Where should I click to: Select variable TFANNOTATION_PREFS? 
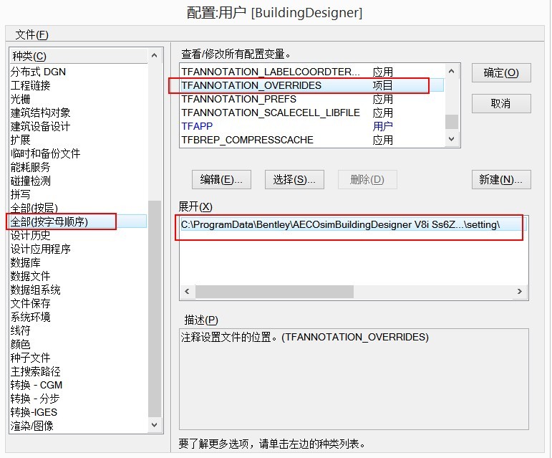[312, 99]
